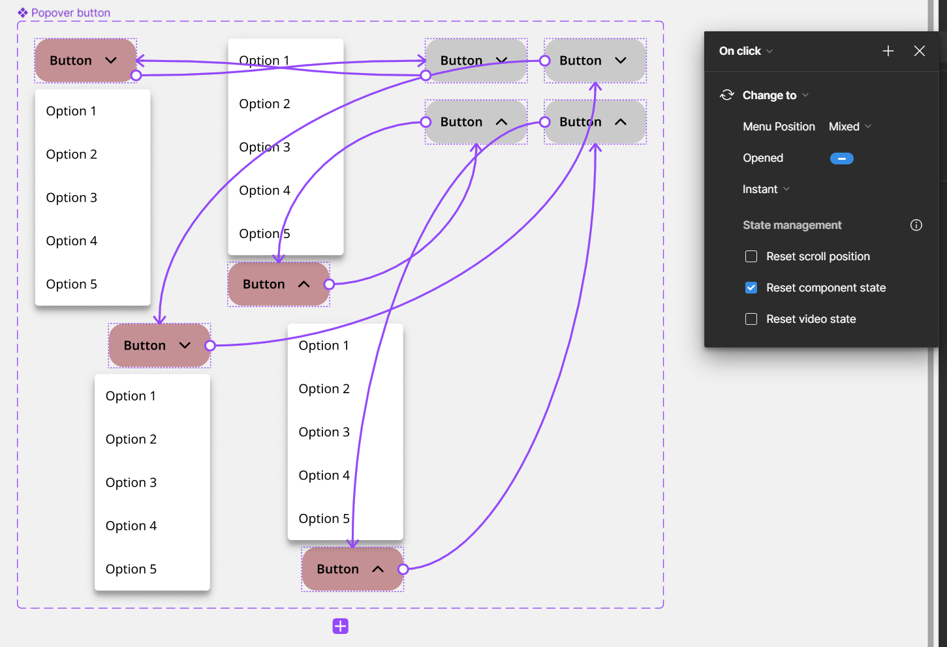947x647 pixels.
Task: Click the prototype node on the pink Button below the second menu
Action: (329, 284)
